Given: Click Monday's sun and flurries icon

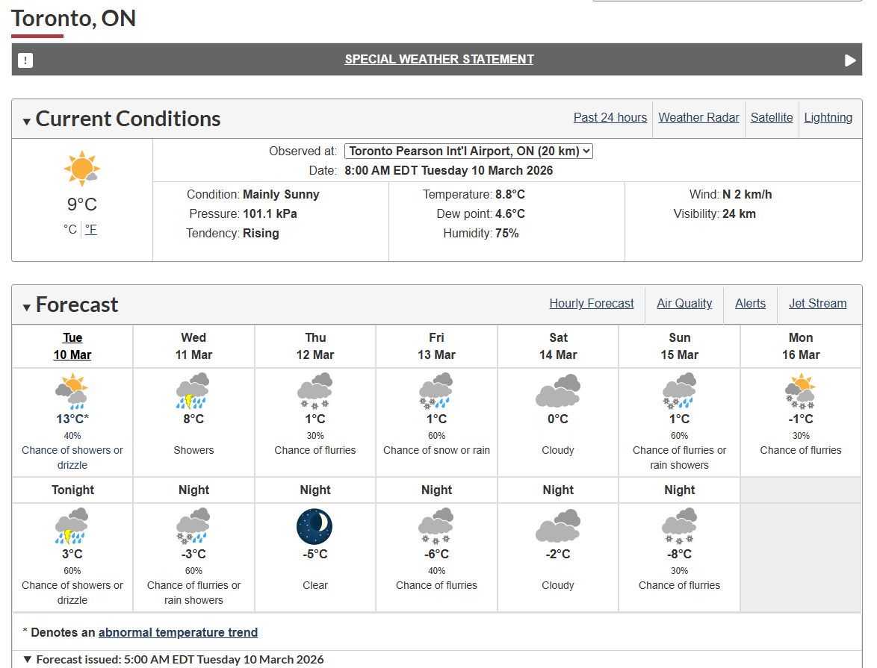Looking at the screenshot, I should (800, 391).
